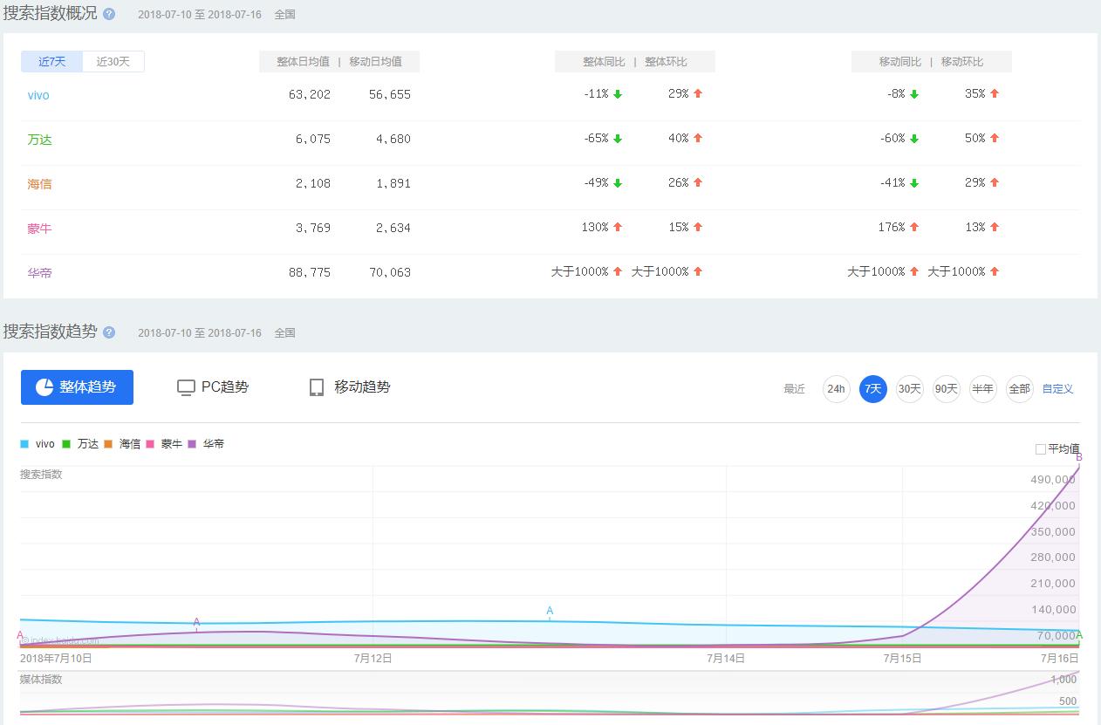
Task: Open the 自定义 custom date range picker
Action: (x=1057, y=389)
